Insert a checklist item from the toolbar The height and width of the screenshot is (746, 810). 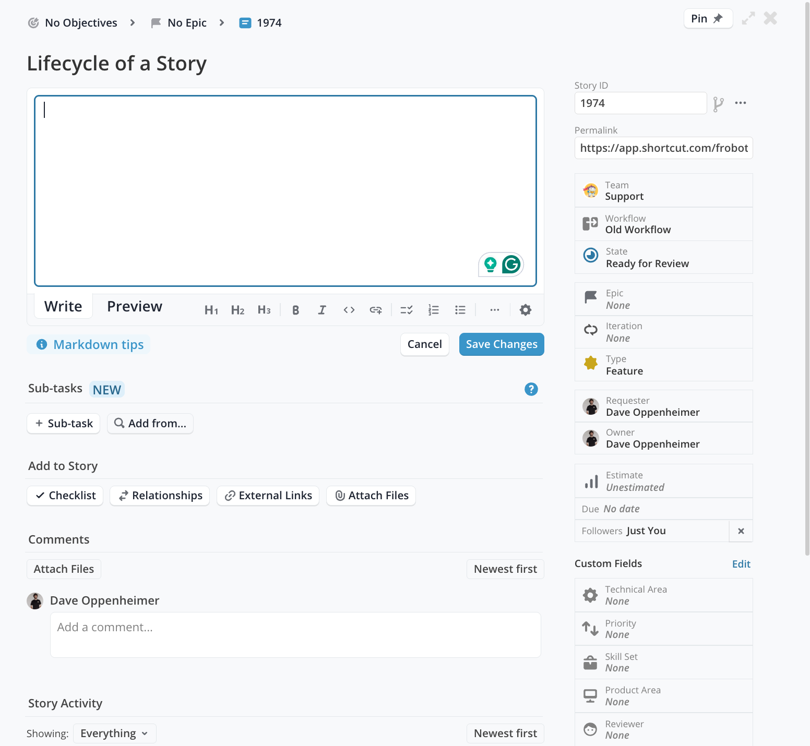406,310
